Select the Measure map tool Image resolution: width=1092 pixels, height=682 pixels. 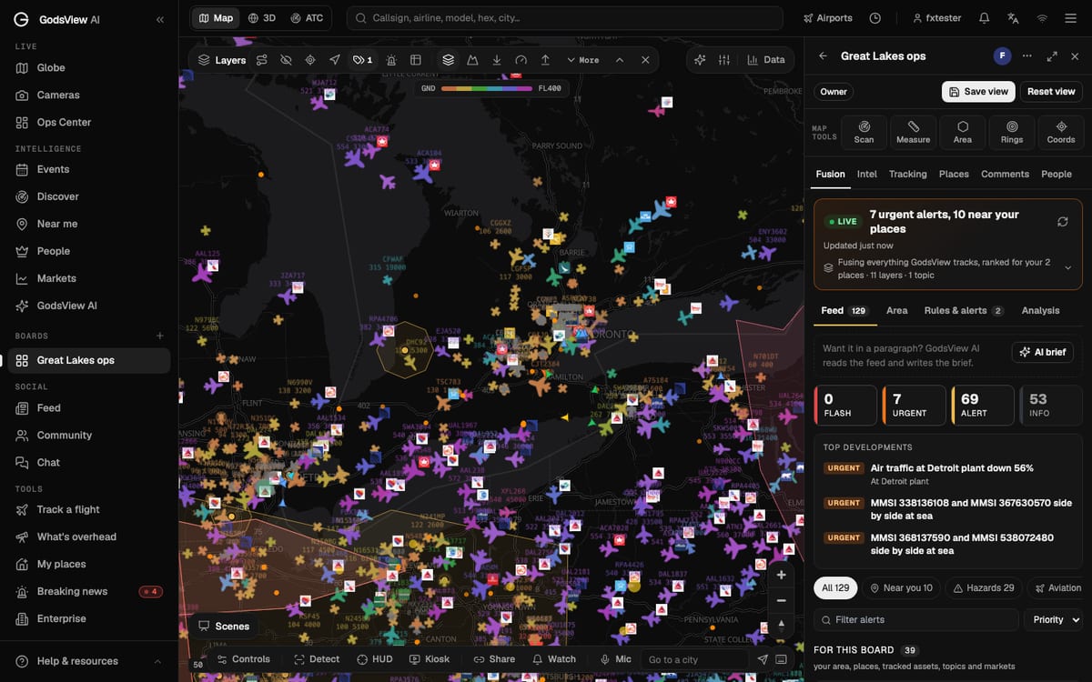[x=913, y=132]
